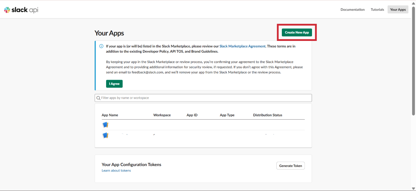Click the info icon in the notice banner
This screenshot has width=416, height=191.
(101, 46)
